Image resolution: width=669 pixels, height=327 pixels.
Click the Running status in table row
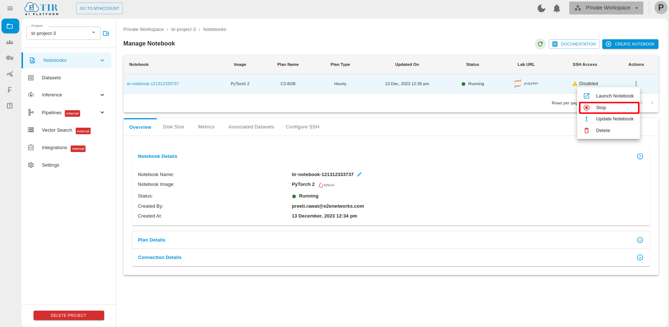pos(473,84)
